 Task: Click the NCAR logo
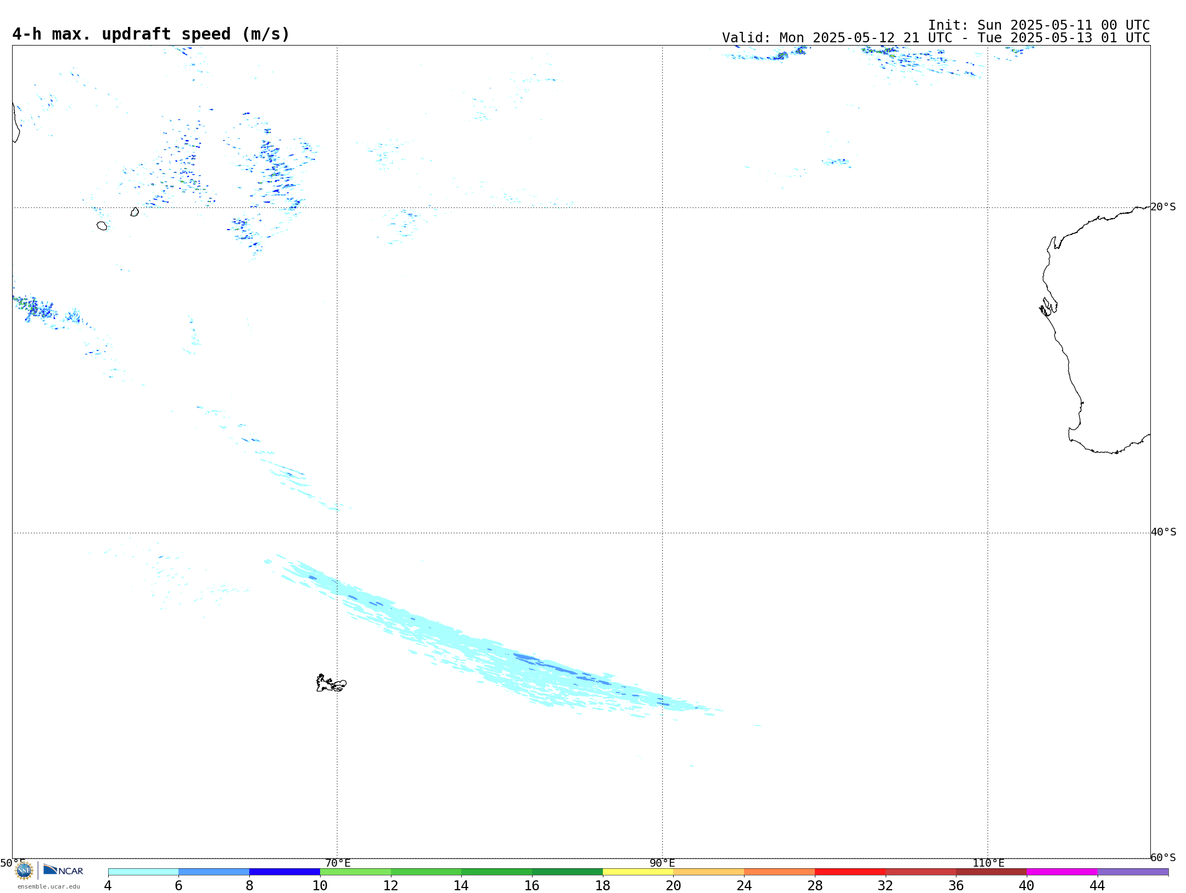pos(63,870)
